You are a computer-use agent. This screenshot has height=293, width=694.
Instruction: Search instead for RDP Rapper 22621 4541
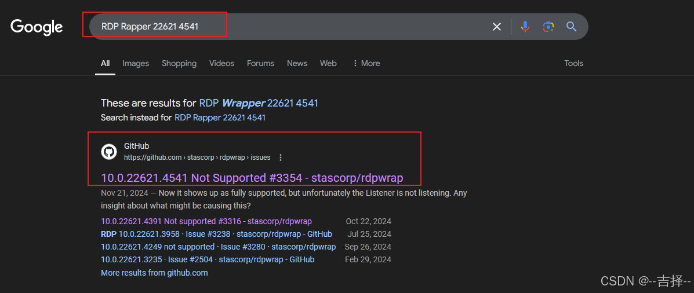tap(220, 118)
